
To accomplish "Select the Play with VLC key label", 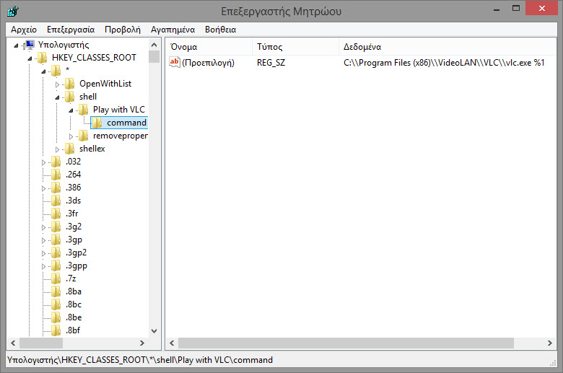I will tap(119, 110).
